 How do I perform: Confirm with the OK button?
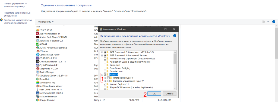pos(154,94)
